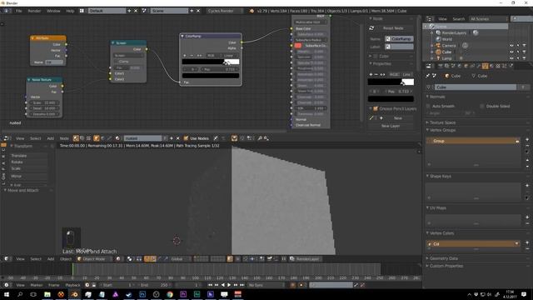Enable Double Sided checkbox
This screenshot has height=300, width=533.
click(x=482, y=106)
